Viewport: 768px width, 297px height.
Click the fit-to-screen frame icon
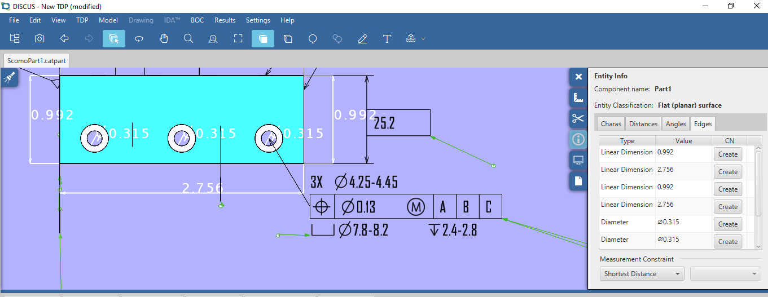coord(238,38)
